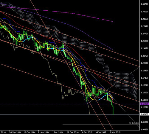This screenshot has height=134, width=149.
Task: Click the white 1.08432 current price tag
Action: point(145,114)
